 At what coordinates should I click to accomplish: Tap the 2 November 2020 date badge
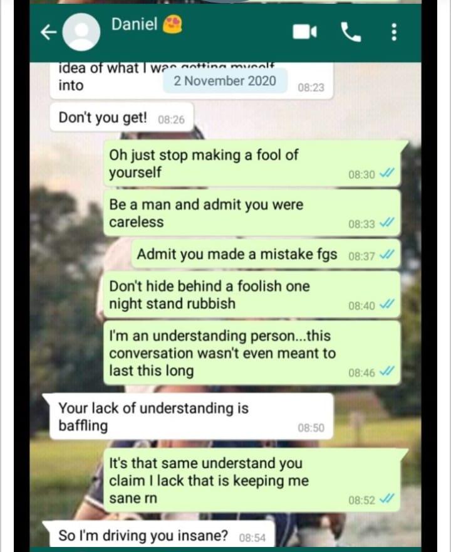click(x=225, y=81)
